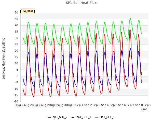Click the Sep 9 date tick label
This screenshot has width=163, height=122.
coord(147,105)
